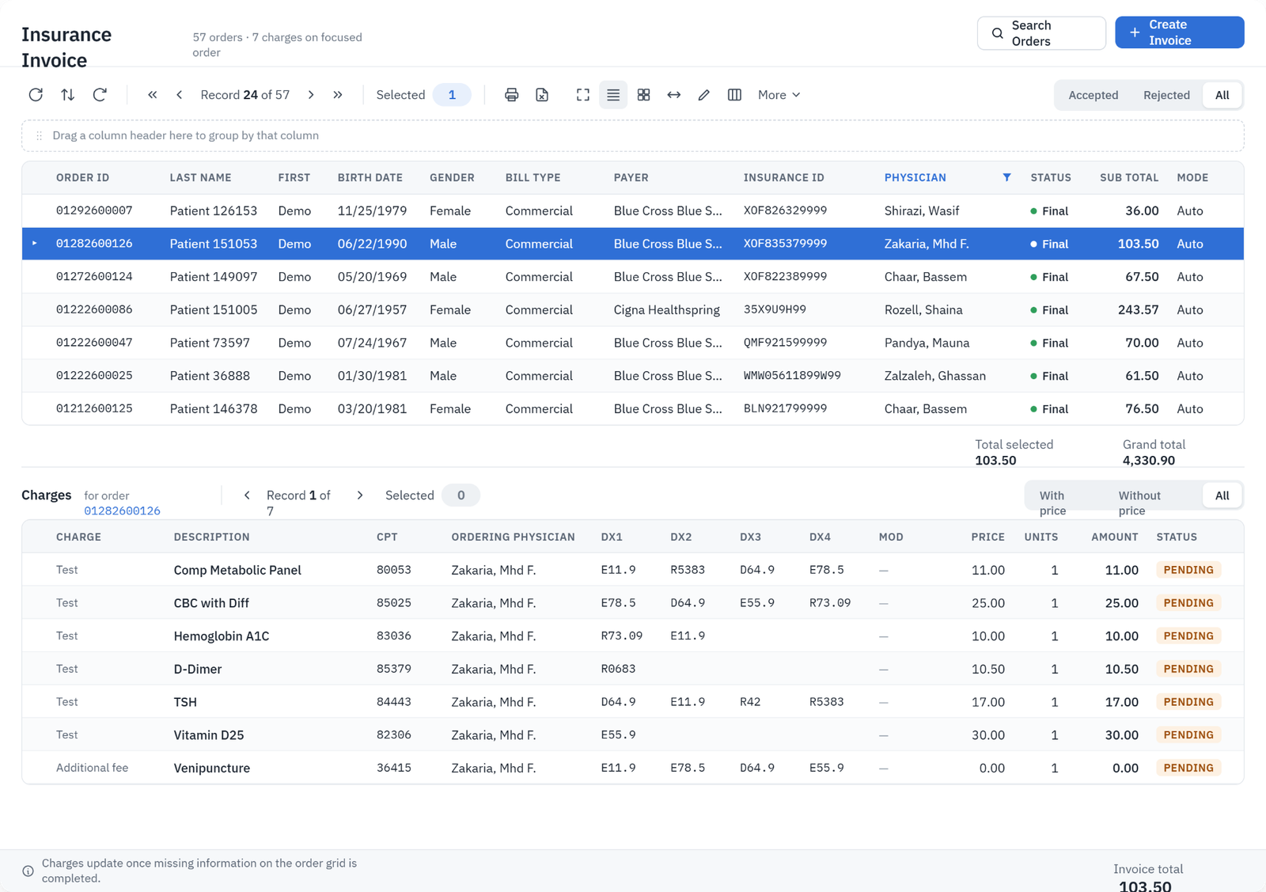Show Rejected orders only
Screen dimensions: 1266x892
point(1166,95)
